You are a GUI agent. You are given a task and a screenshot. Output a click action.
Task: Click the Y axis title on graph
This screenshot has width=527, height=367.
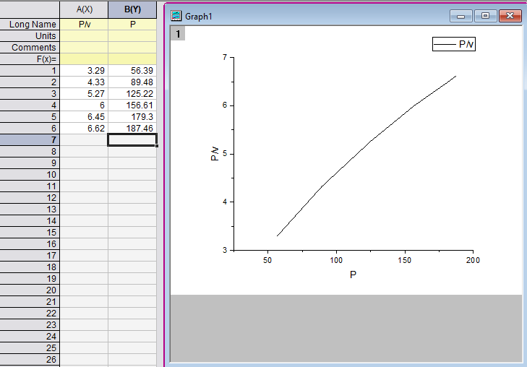click(x=215, y=154)
